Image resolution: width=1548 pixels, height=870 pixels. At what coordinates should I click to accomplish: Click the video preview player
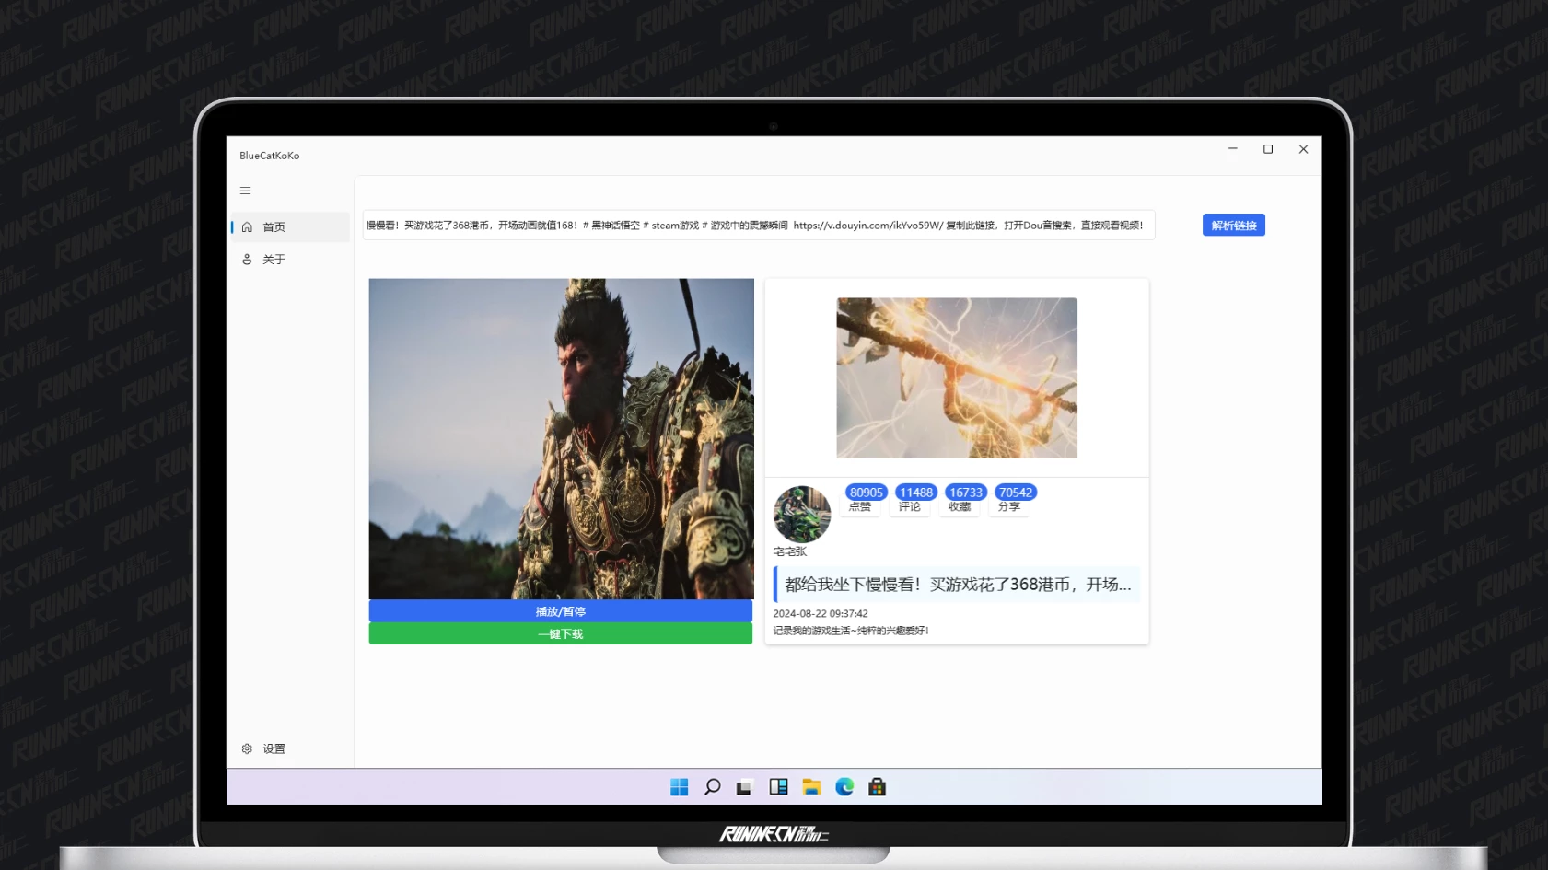(x=561, y=439)
